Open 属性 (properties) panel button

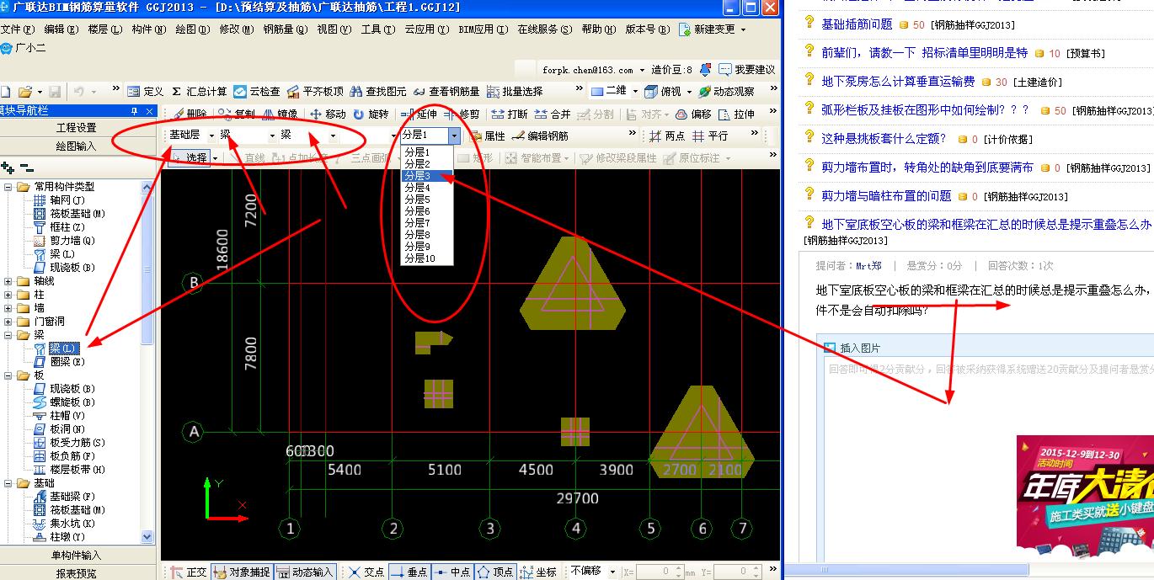click(487, 136)
